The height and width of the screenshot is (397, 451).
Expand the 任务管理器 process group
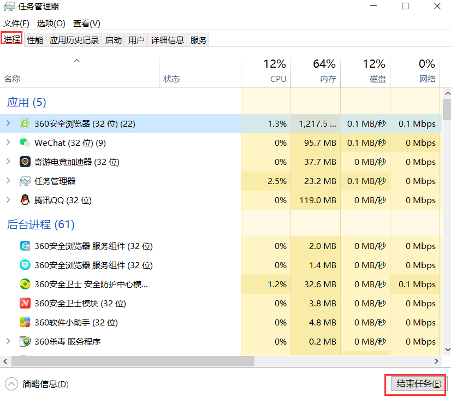[x=8, y=181]
